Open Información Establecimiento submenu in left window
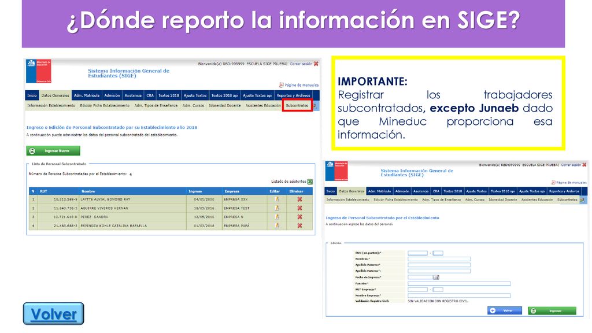 coord(51,106)
